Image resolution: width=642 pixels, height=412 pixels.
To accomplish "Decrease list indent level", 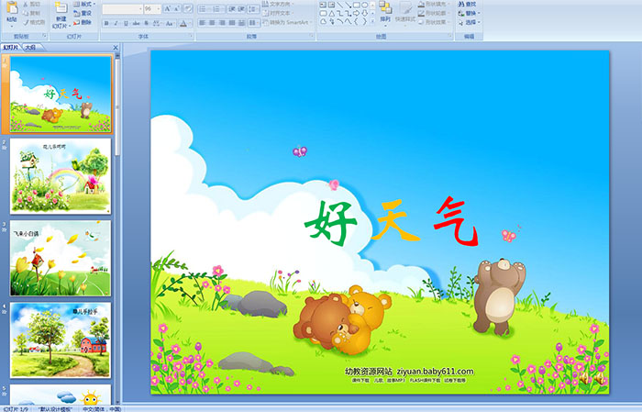I will click(232, 9).
